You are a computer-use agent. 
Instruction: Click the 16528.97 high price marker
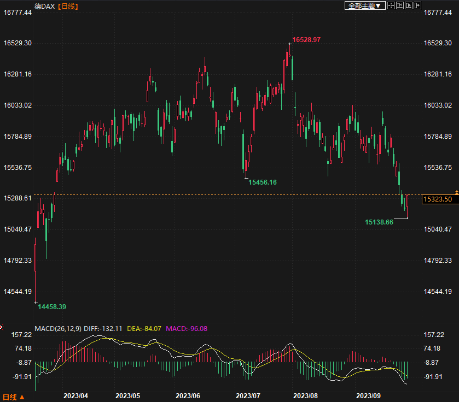[306, 40]
